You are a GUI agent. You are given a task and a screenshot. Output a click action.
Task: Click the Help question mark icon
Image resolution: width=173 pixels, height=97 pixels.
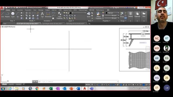pos(135,8)
